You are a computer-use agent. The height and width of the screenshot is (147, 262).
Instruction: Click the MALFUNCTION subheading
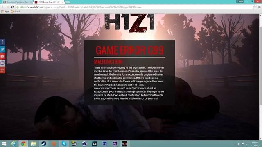(x=108, y=62)
